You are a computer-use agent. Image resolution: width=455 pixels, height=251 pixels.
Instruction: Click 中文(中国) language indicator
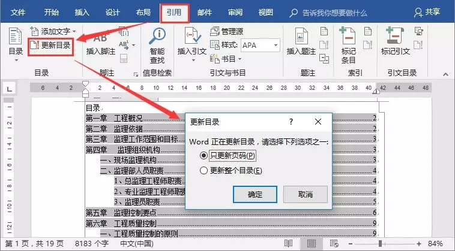(137, 243)
